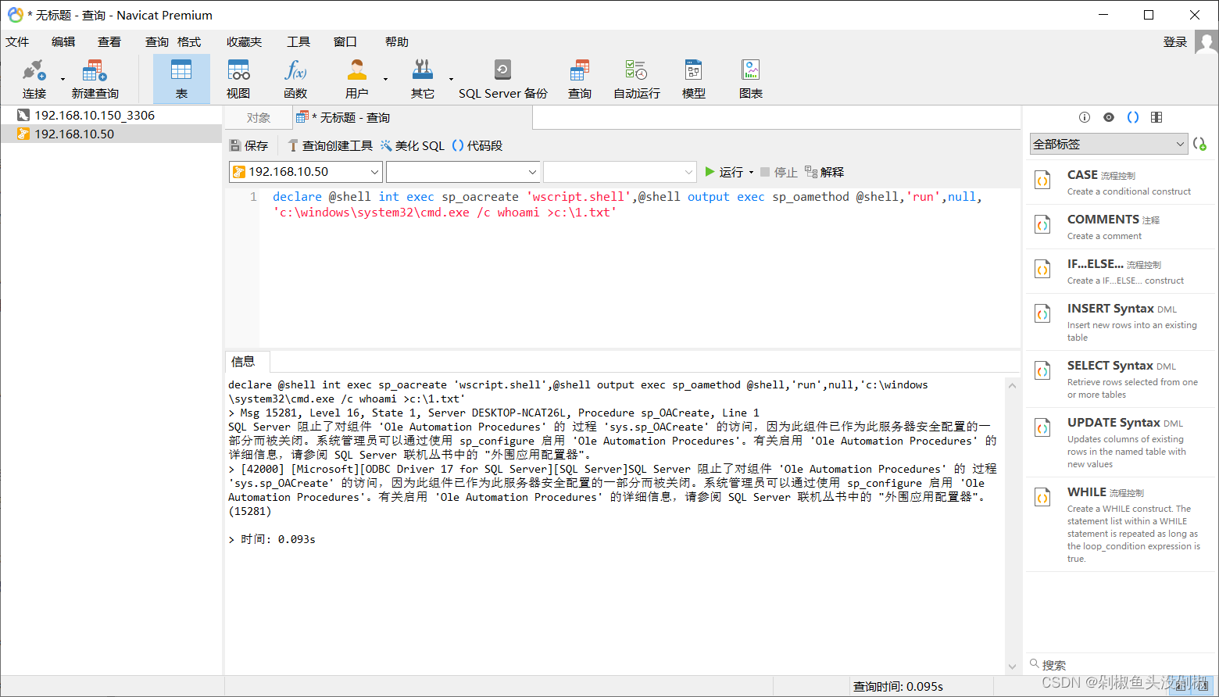1219x697 pixels.
Task: Click Beautify SQL (美化 SQL)
Action: click(413, 145)
